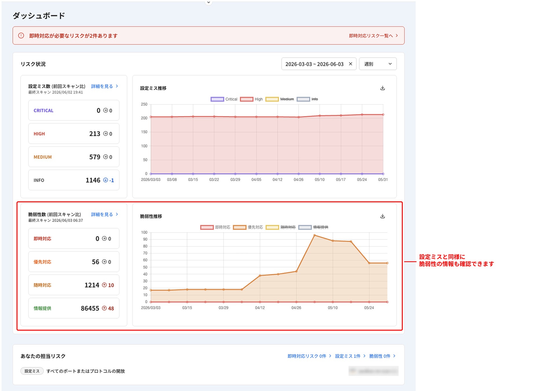Toggle the 優先対応 legend series
Screen dimensions: 544x391
coord(248,227)
